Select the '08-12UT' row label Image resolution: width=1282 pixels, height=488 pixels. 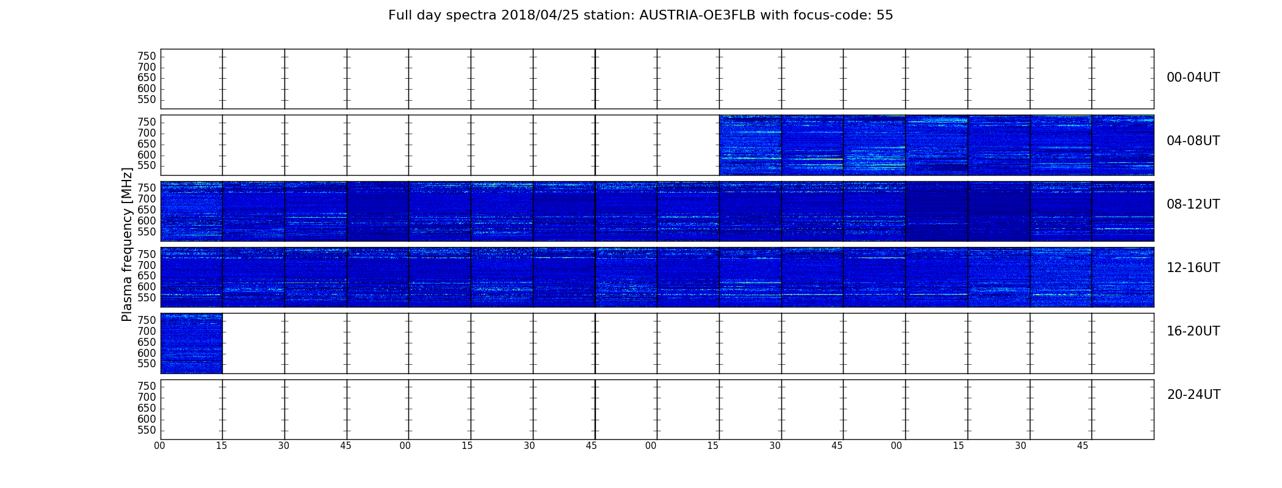coord(1193,204)
